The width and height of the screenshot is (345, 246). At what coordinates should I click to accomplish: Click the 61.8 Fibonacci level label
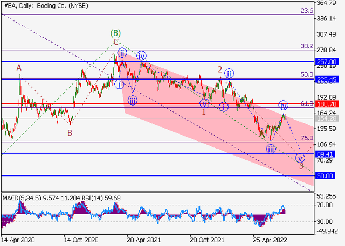(307, 103)
